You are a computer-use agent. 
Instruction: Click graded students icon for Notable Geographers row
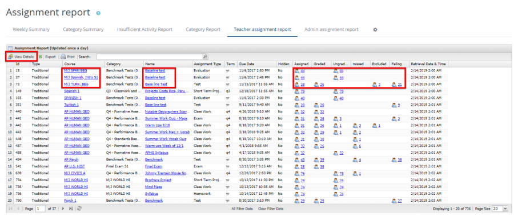pos(316,111)
